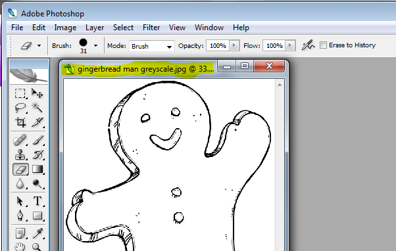This screenshot has width=396, height=251.
Task: Open the Image menu
Action: [65, 28]
